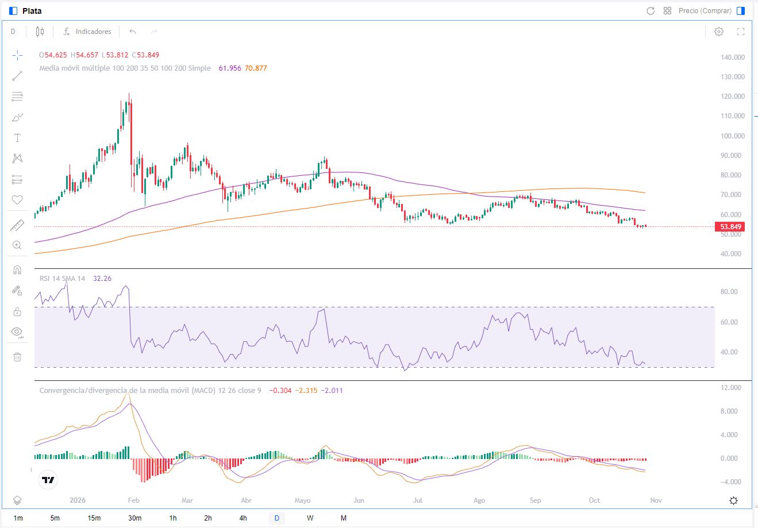Remove drawings with the trash icon
The height and width of the screenshot is (528, 758).
coord(17,357)
